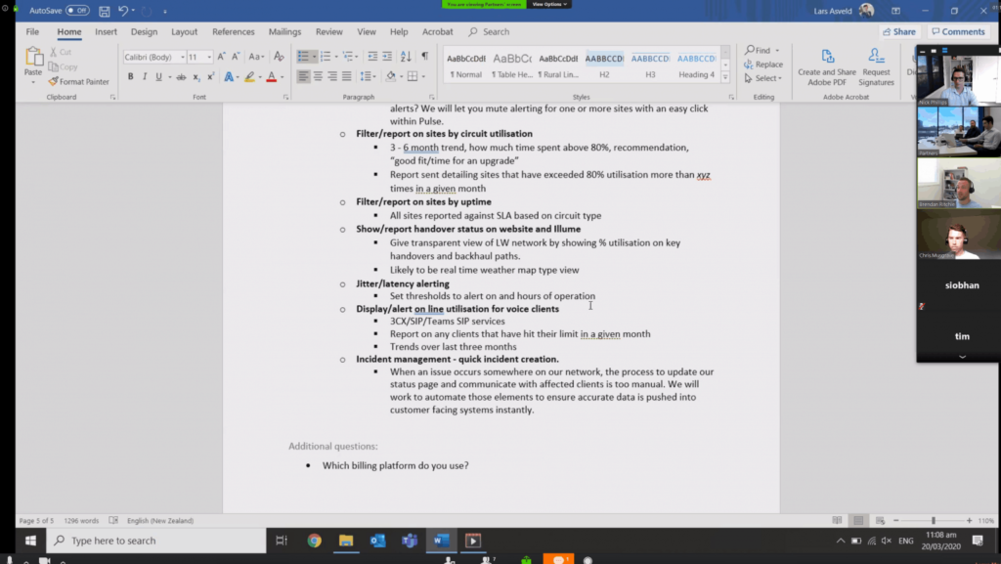Click the Save icon in title bar

click(104, 11)
